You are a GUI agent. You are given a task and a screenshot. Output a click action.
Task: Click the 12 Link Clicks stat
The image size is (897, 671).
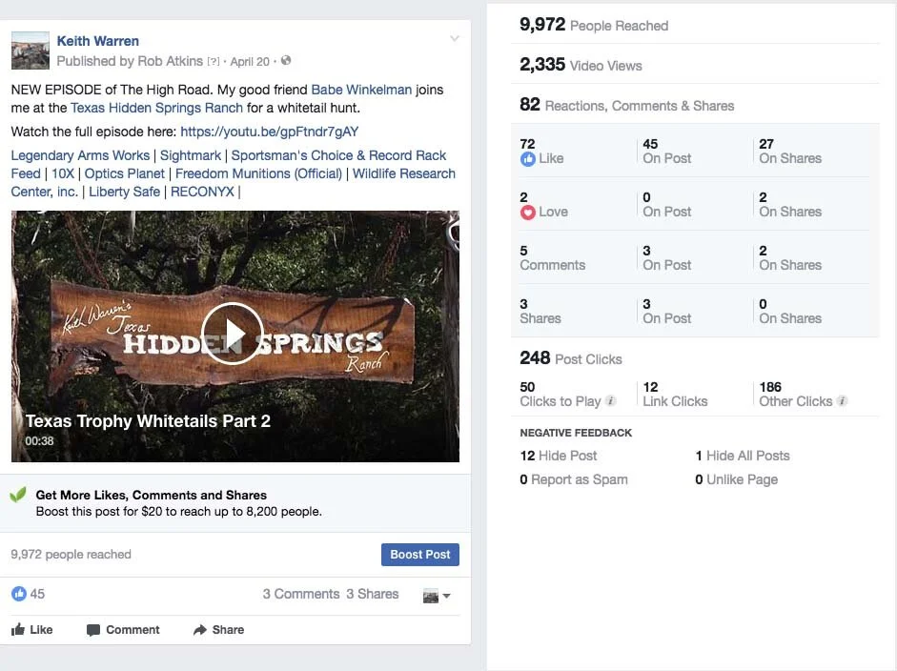point(675,395)
